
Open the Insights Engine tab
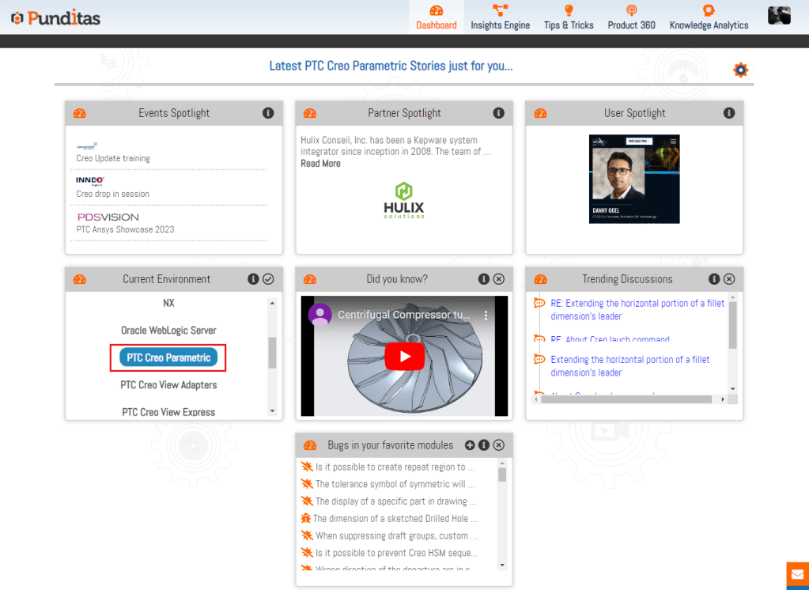tap(500, 17)
